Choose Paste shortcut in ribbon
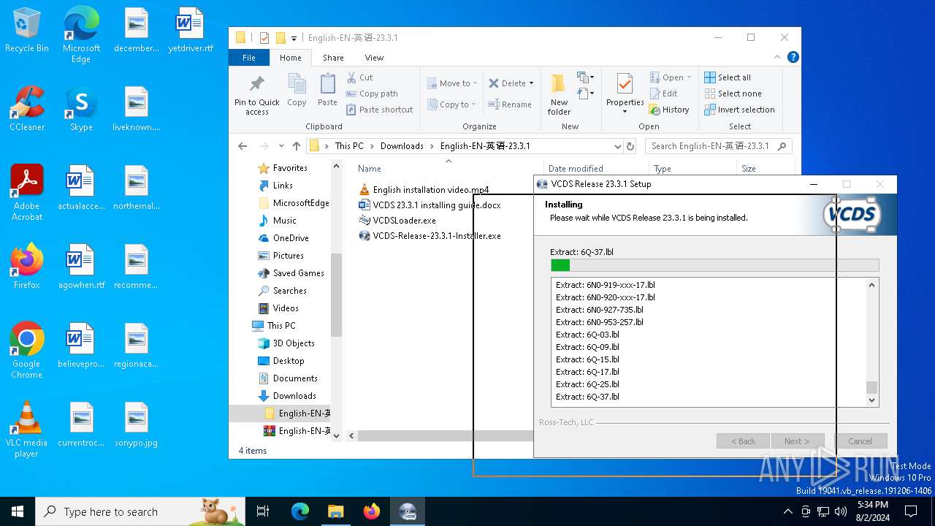The height and width of the screenshot is (526, 935). coord(380,110)
